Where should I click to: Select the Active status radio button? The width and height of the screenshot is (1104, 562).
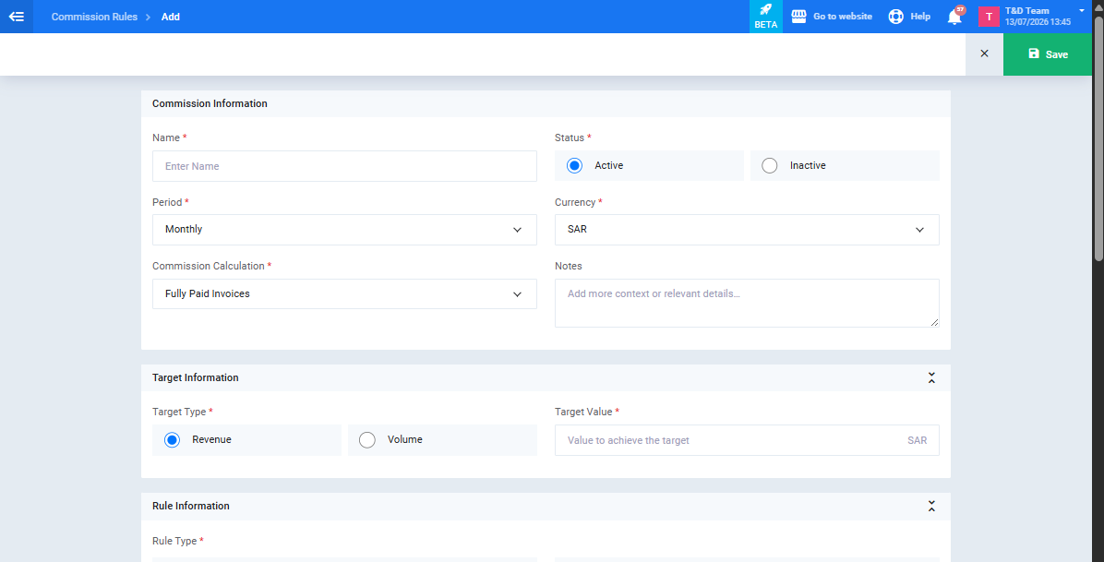tap(574, 165)
